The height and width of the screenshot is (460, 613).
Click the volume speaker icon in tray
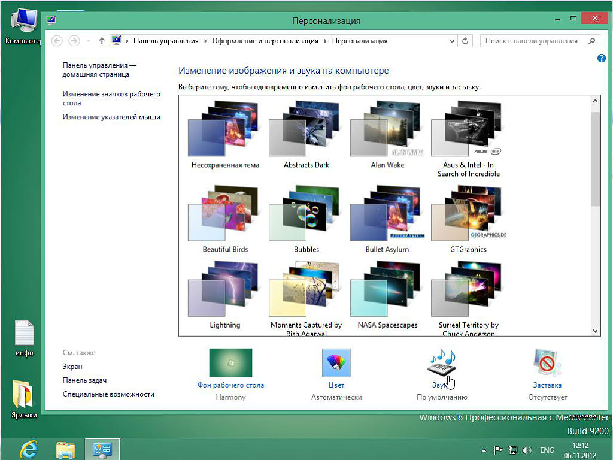tap(527, 450)
